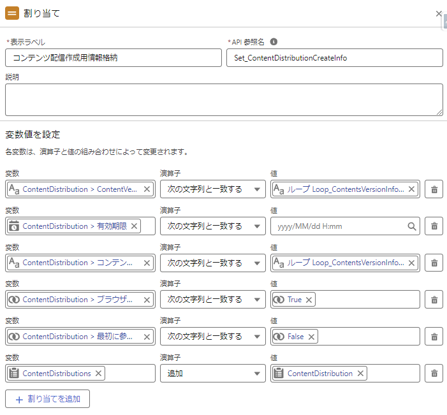Clear the first Loop_ContentsVersionInfo value pill
This screenshot has width=447, height=415.
point(411,189)
